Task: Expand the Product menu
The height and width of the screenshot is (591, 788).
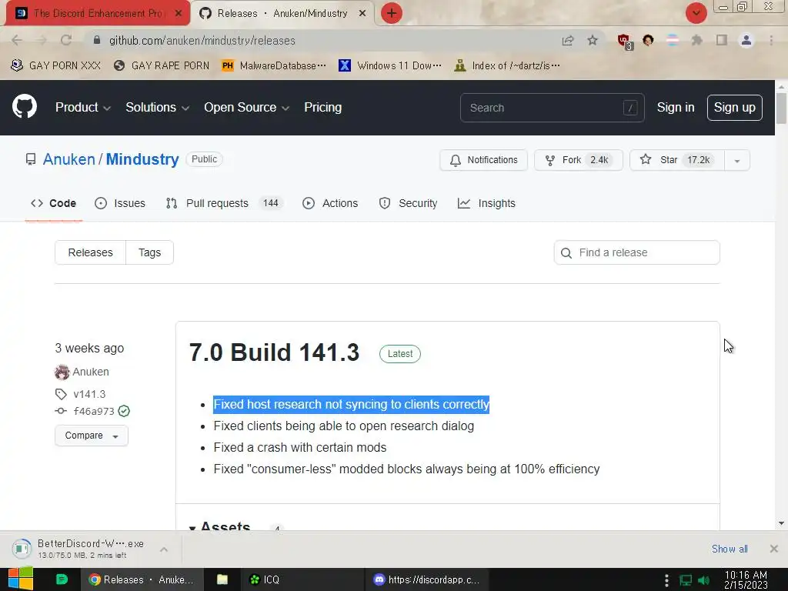Action: pos(83,108)
